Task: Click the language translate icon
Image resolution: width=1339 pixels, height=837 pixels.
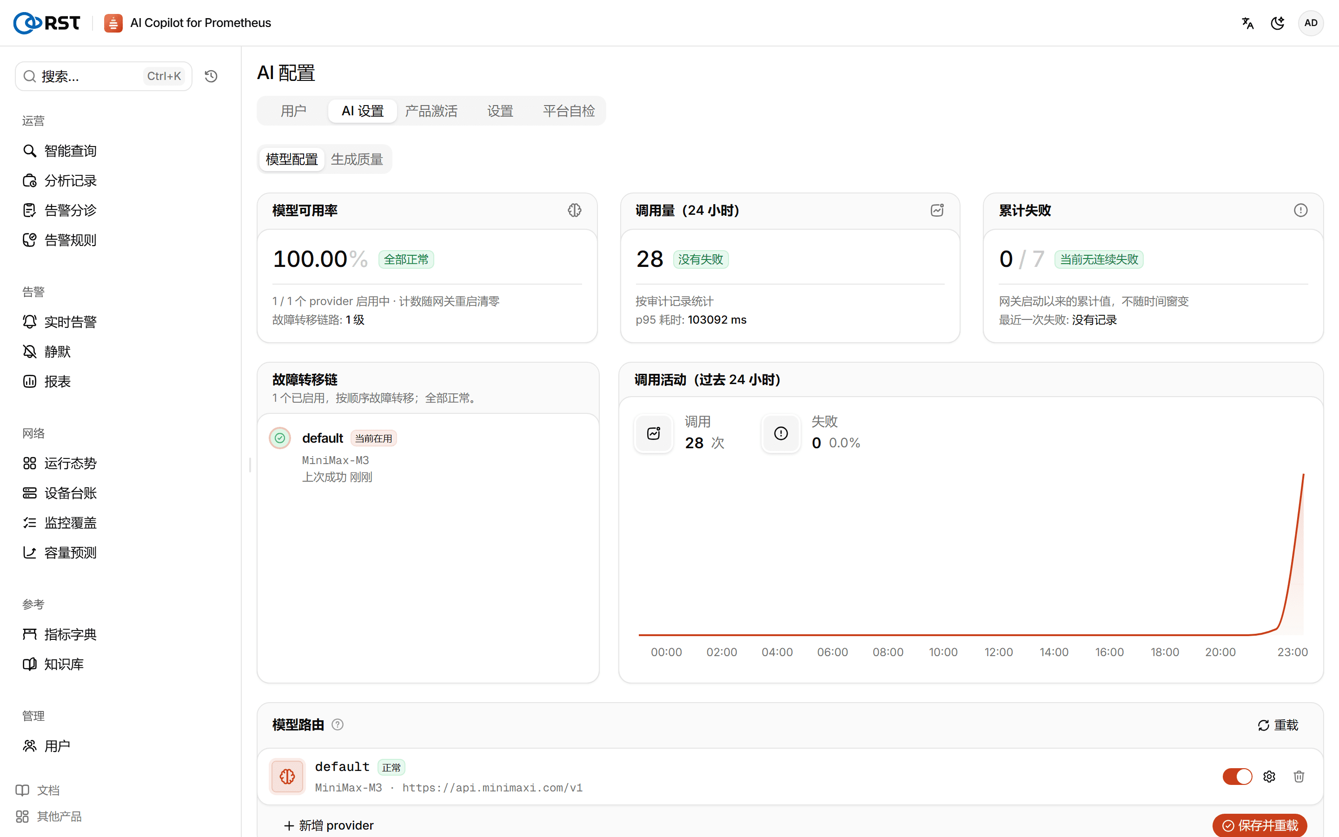Action: (x=1247, y=23)
